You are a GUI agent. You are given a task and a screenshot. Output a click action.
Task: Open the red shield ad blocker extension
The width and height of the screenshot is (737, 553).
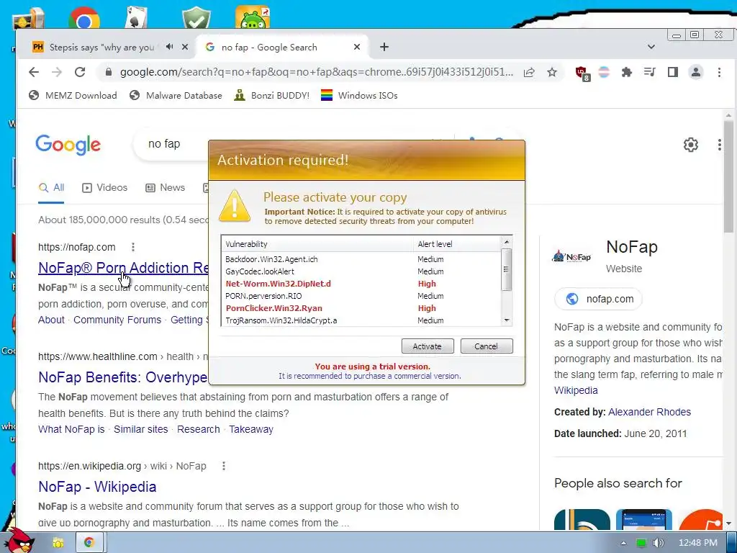(582, 73)
